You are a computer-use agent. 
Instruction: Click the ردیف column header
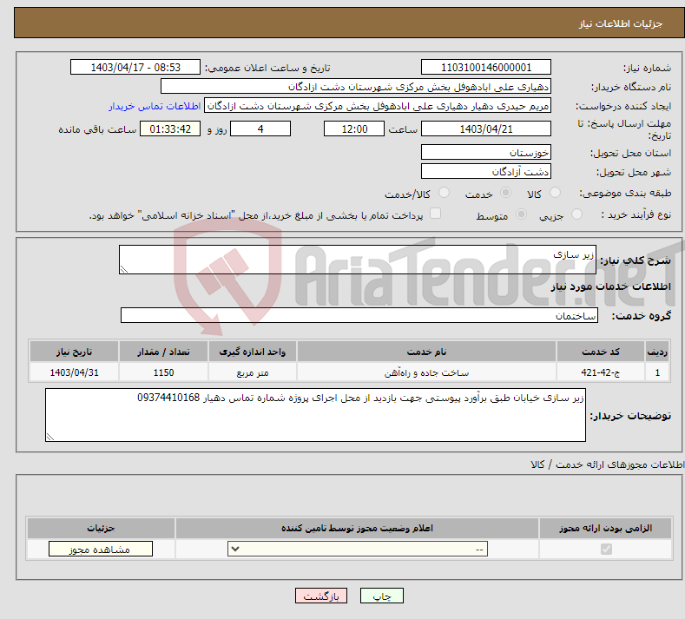[x=657, y=352]
